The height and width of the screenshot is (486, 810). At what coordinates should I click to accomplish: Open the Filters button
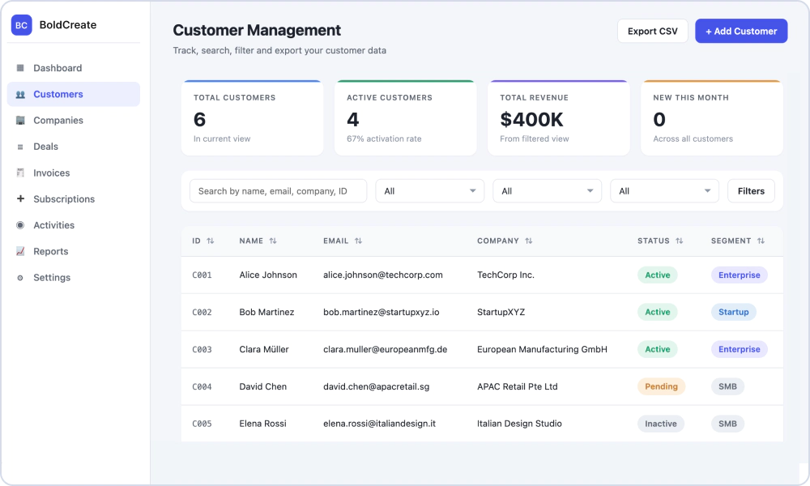click(x=751, y=191)
